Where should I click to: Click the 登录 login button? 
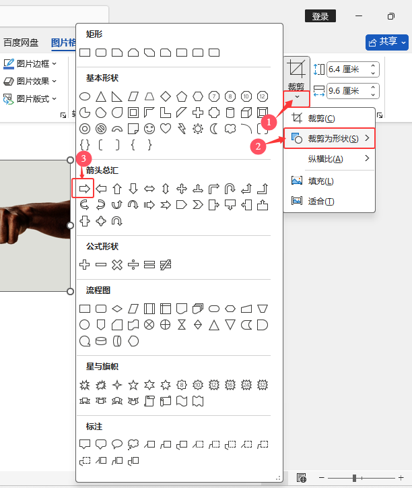pyautogui.click(x=320, y=16)
